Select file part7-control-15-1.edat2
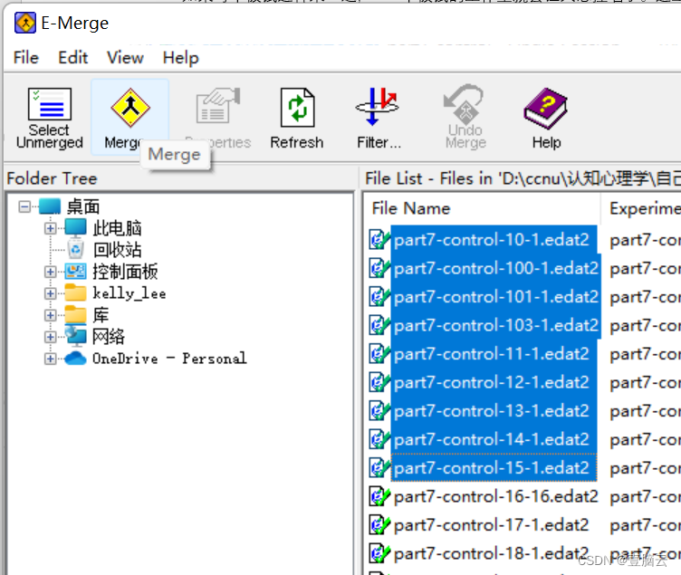681x575 pixels. click(494, 468)
